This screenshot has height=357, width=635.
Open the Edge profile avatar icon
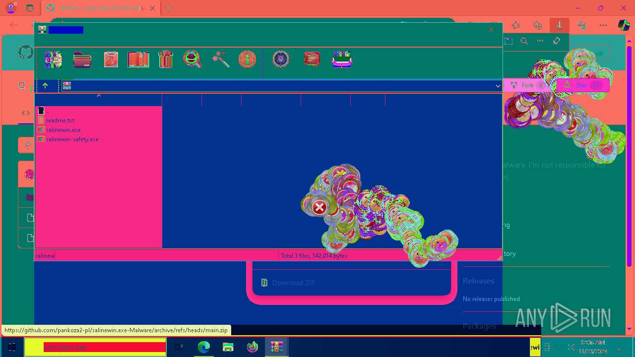11,8
